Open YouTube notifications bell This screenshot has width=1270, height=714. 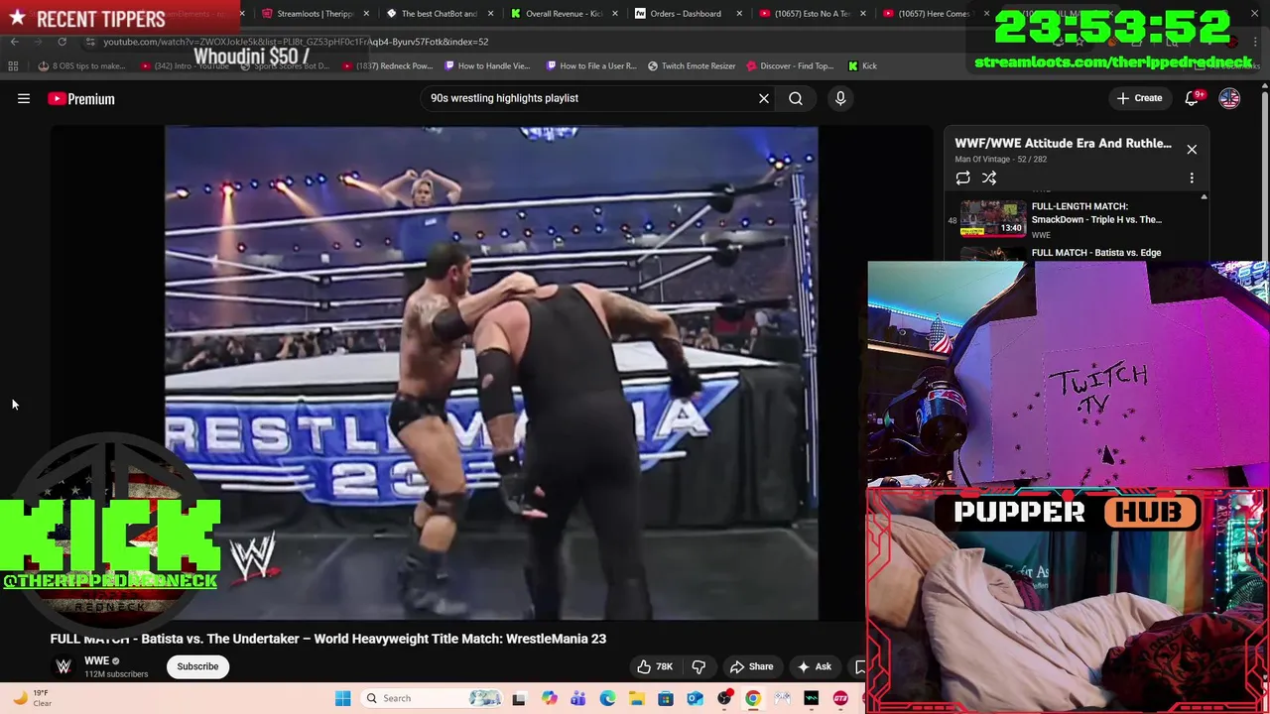point(1193,98)
